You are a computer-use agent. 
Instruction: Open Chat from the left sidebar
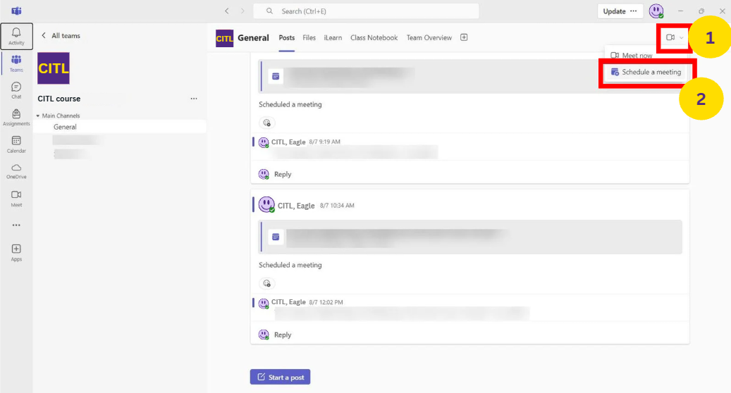16,89
